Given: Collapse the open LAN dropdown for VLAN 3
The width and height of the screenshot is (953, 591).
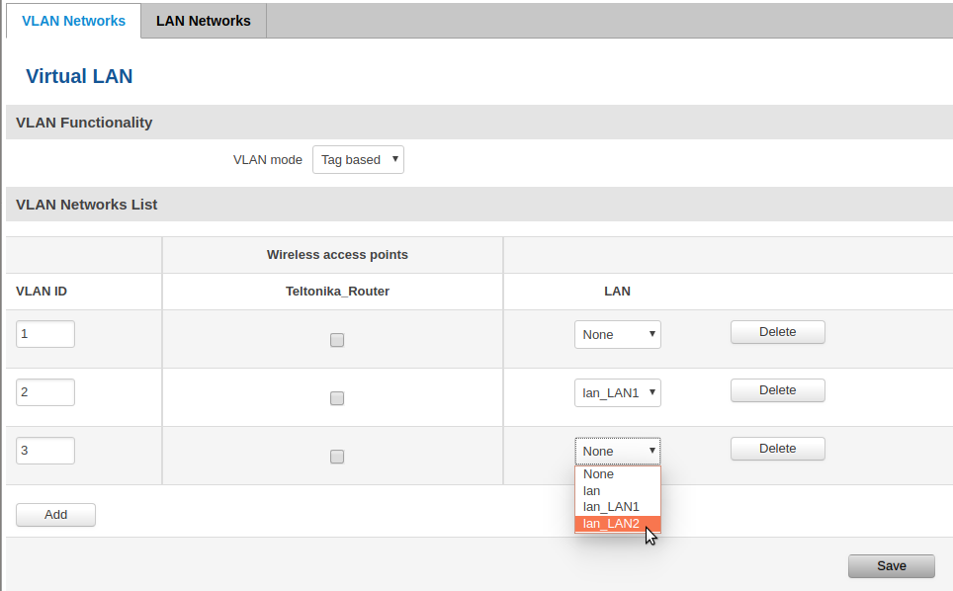Looking at the screenshot, I should point(618,452).
